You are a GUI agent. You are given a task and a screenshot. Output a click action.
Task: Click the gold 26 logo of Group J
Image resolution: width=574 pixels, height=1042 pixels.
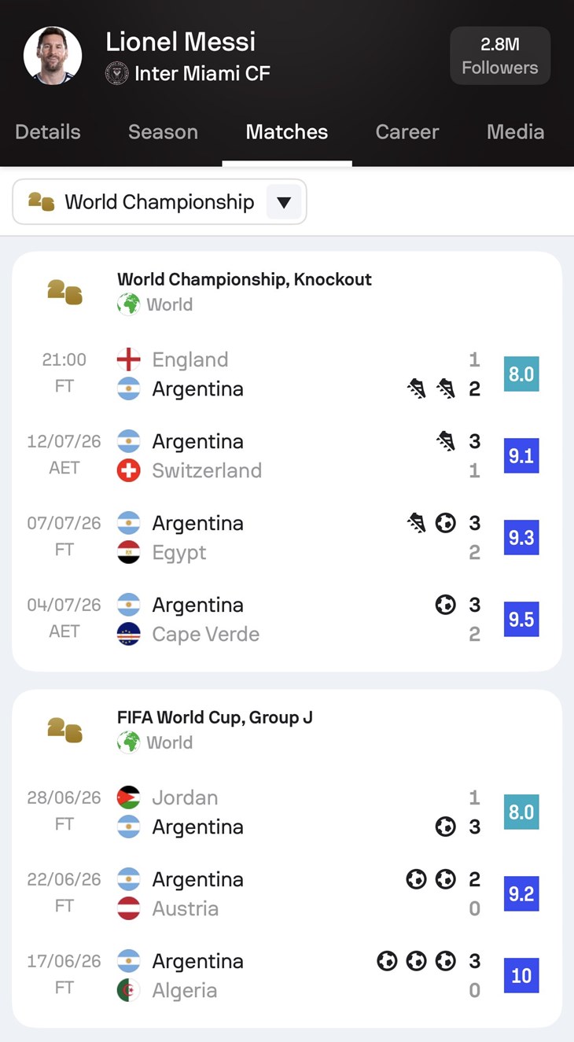64,730
